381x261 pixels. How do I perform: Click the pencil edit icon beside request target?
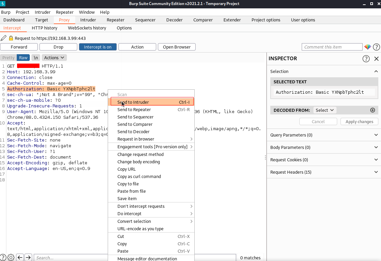4,38
